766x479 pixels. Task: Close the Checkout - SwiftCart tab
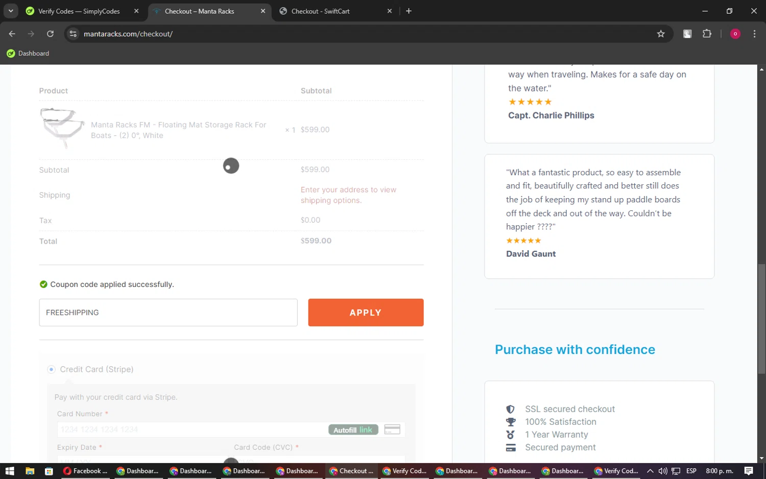(x=390, y=11)
